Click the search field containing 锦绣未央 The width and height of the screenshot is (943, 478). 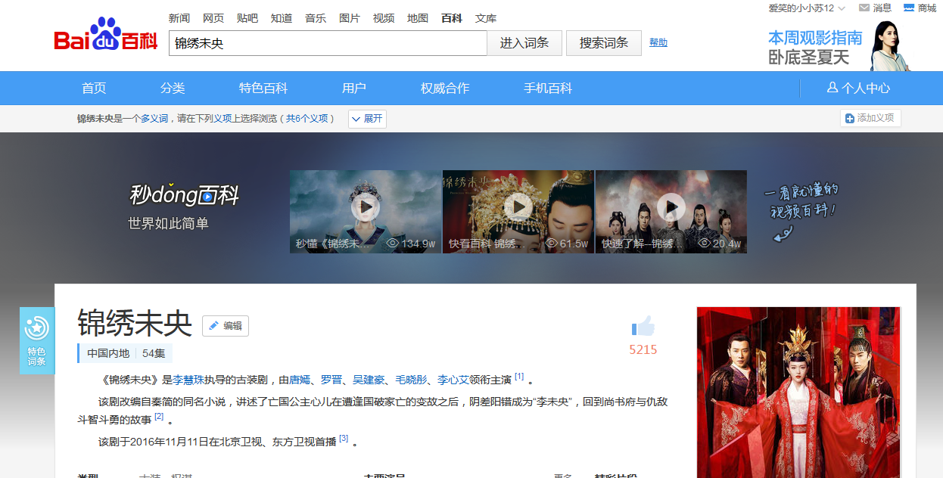328,43
